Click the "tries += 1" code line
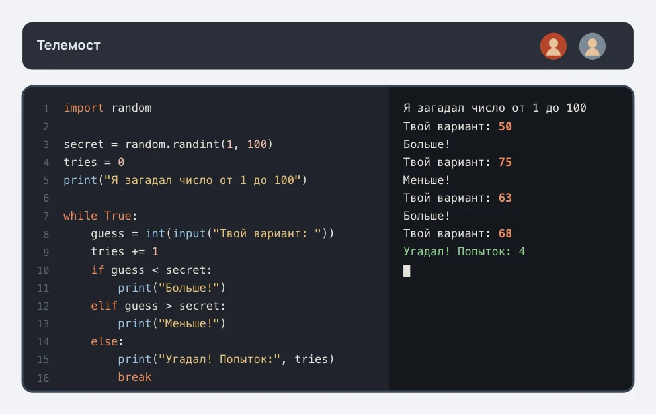Viewport: 656px width, 414px height. click(x=125, y=251)
